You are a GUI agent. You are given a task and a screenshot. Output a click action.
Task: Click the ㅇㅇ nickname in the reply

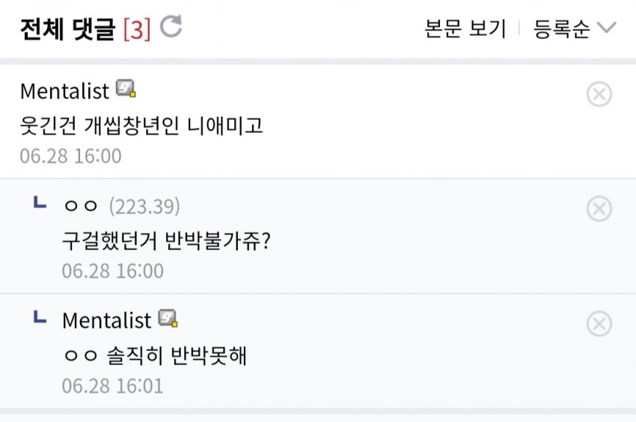click(81, 206)
